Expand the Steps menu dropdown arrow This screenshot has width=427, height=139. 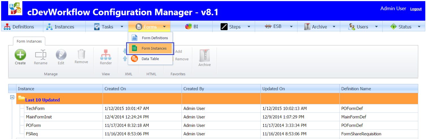click(249, 27)
